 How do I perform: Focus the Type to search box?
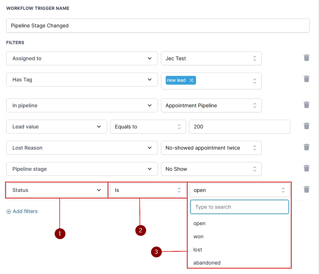click(239, 207)
